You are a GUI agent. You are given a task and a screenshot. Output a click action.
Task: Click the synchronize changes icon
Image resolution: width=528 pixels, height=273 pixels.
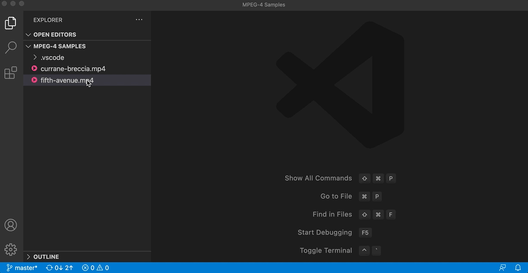tap(49, 268)
